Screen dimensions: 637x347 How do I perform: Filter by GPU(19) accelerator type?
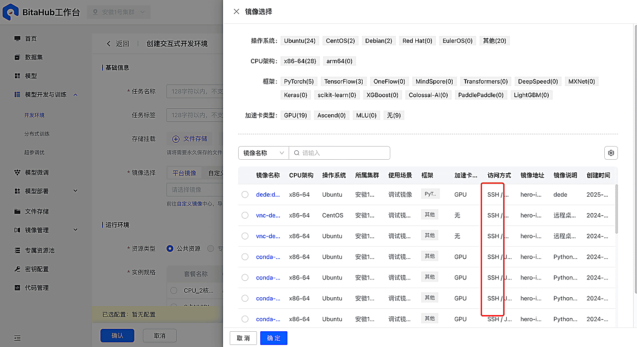coord(296,116)
